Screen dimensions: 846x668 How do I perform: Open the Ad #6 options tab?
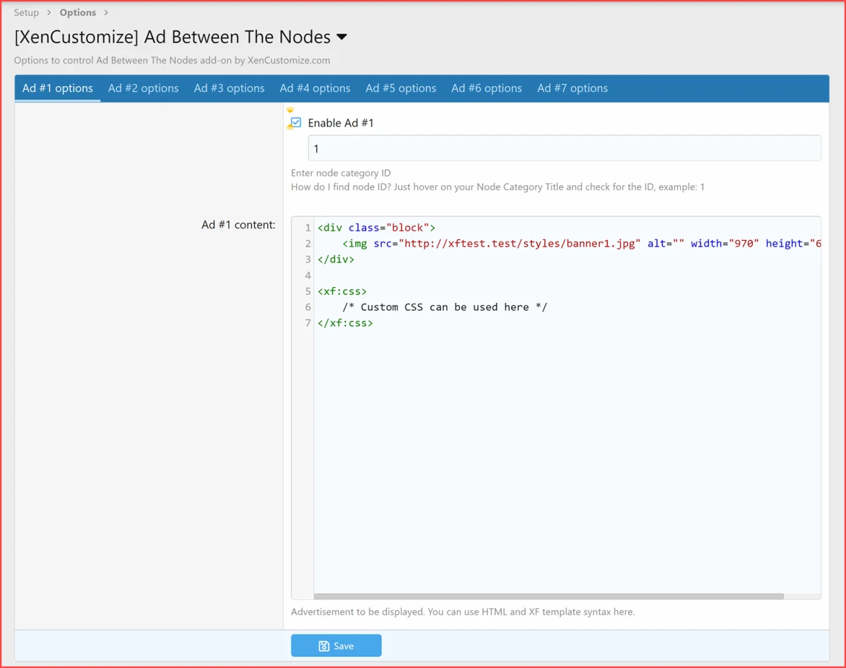point(486,88)
